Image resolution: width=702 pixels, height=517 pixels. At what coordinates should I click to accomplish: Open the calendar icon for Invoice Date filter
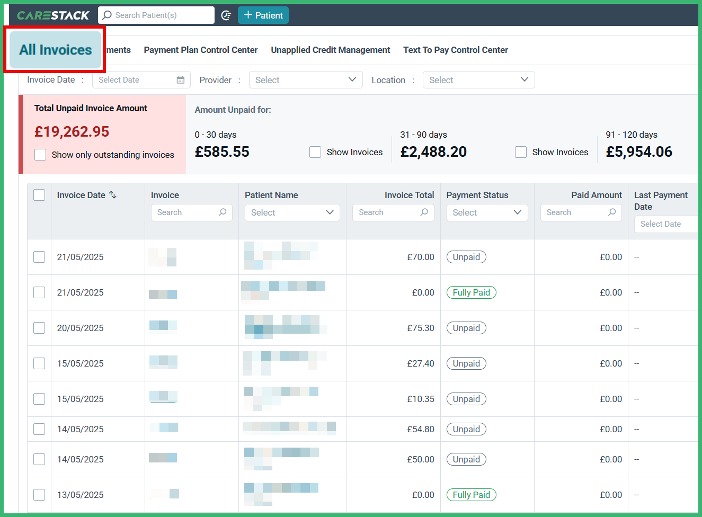coord(182,79)
